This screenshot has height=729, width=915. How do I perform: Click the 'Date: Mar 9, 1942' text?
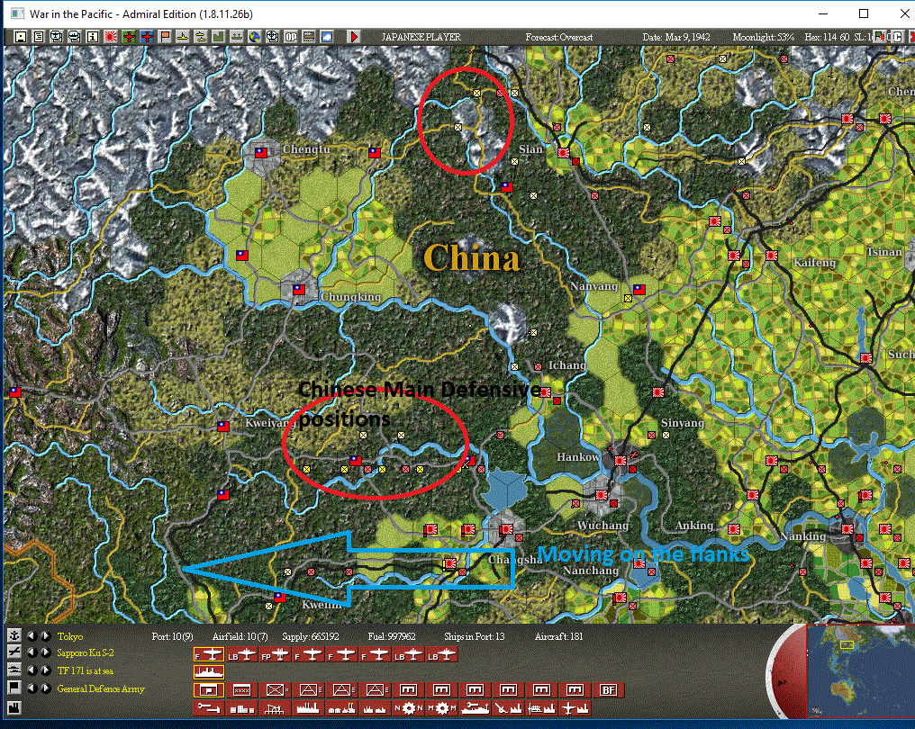click(676, 37)
